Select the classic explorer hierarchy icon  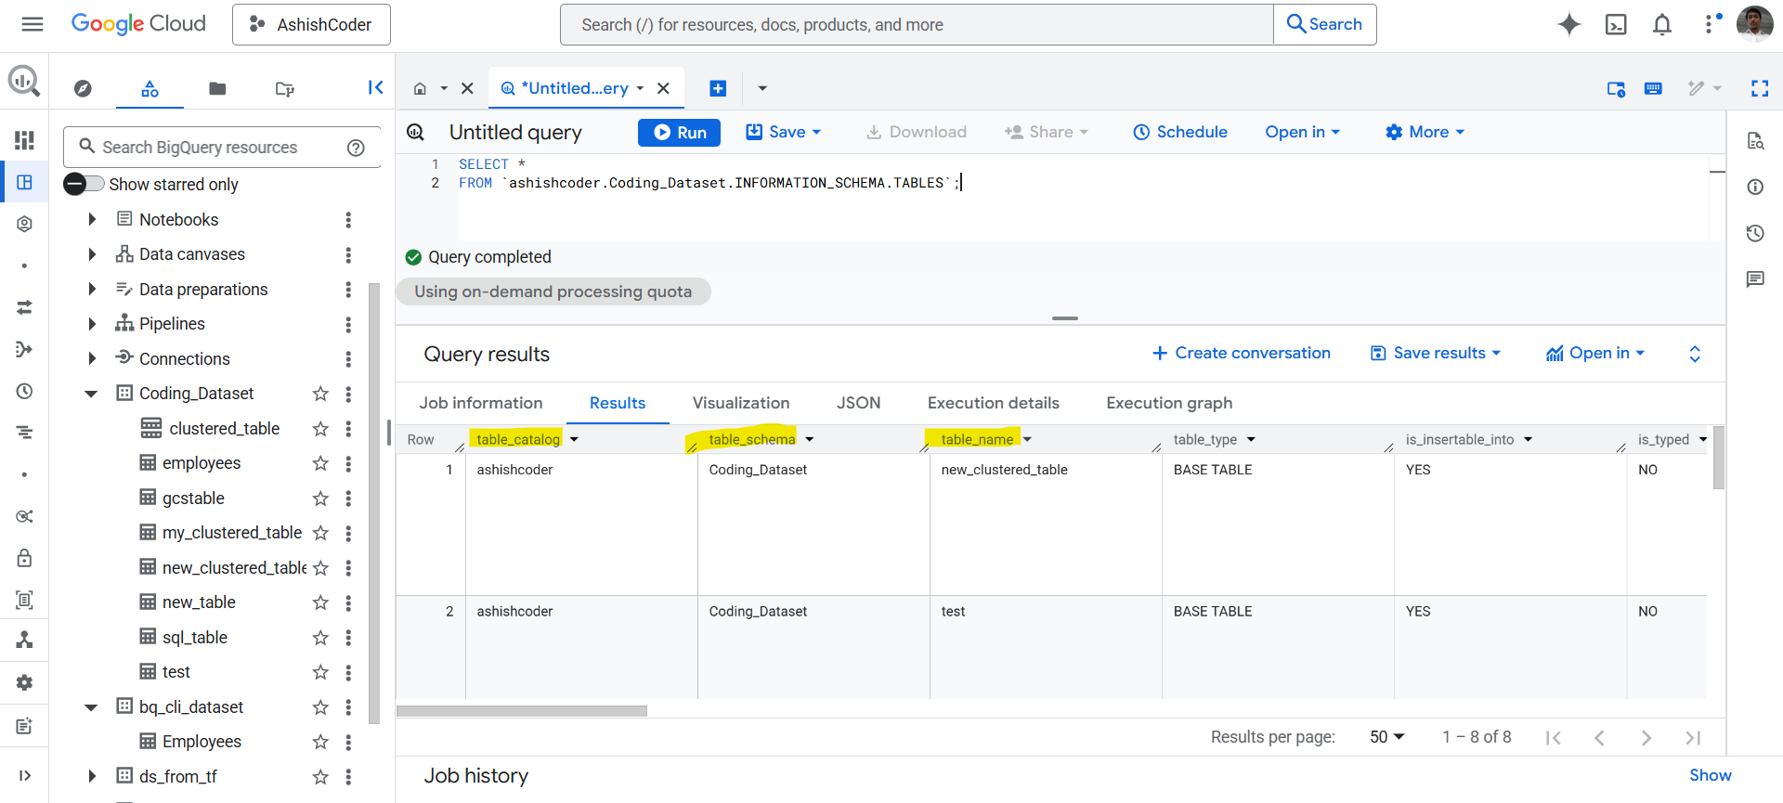[150, 88]
